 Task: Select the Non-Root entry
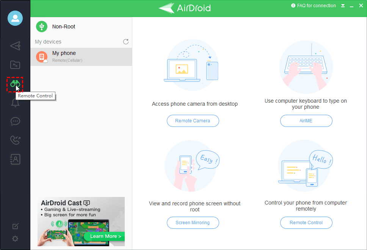coord(81,27)
